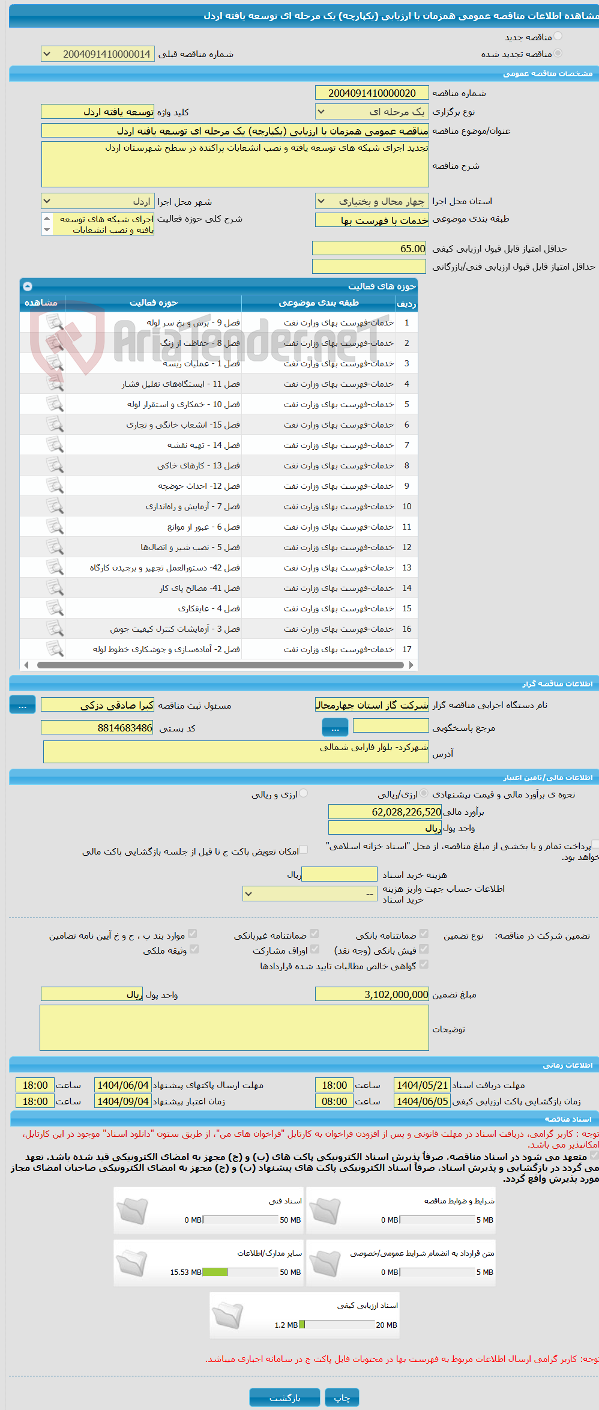Open سایر مدارک/اطلاعات folder icon
599x1410 pixels.
pos(133,1263)
